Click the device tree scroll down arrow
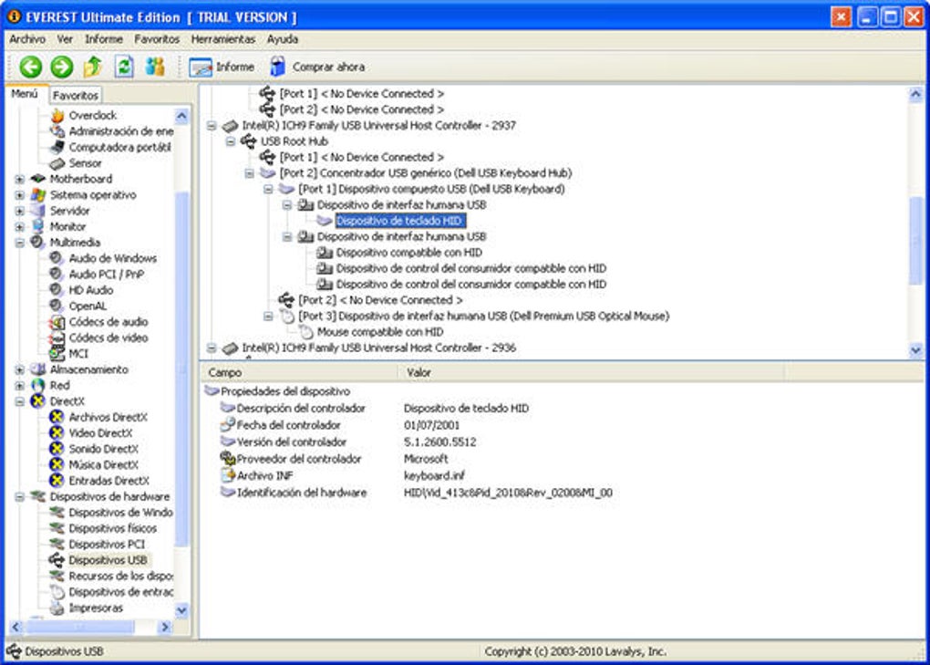 pyautogui.click(x=915, y=350)
